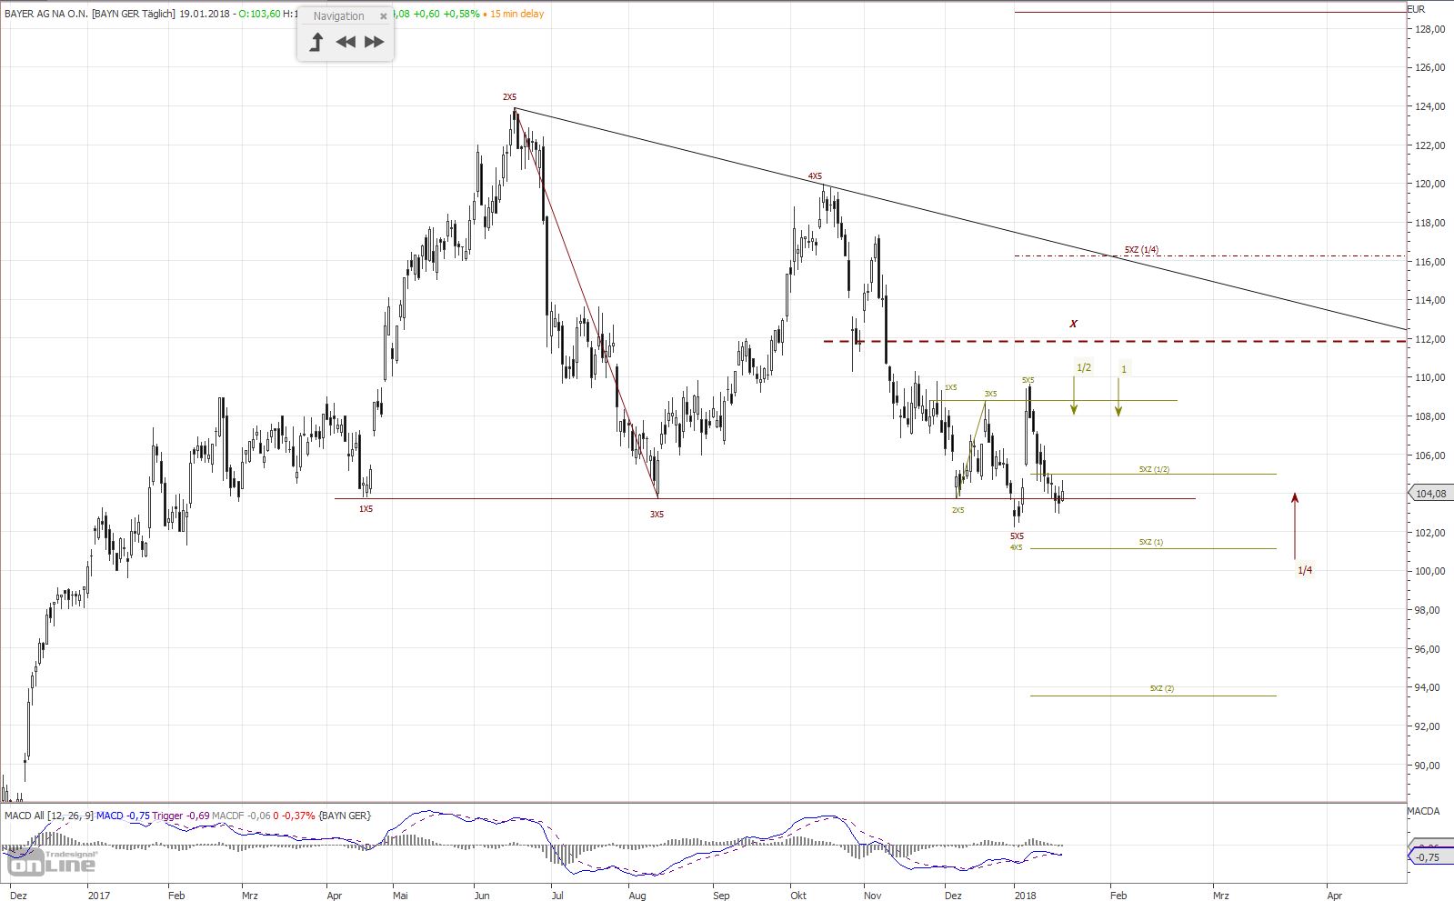The height and width of the screenshot is (901, 1454).
Task: Click the red X annotation marker
Action: click(x=1074, y=324)
